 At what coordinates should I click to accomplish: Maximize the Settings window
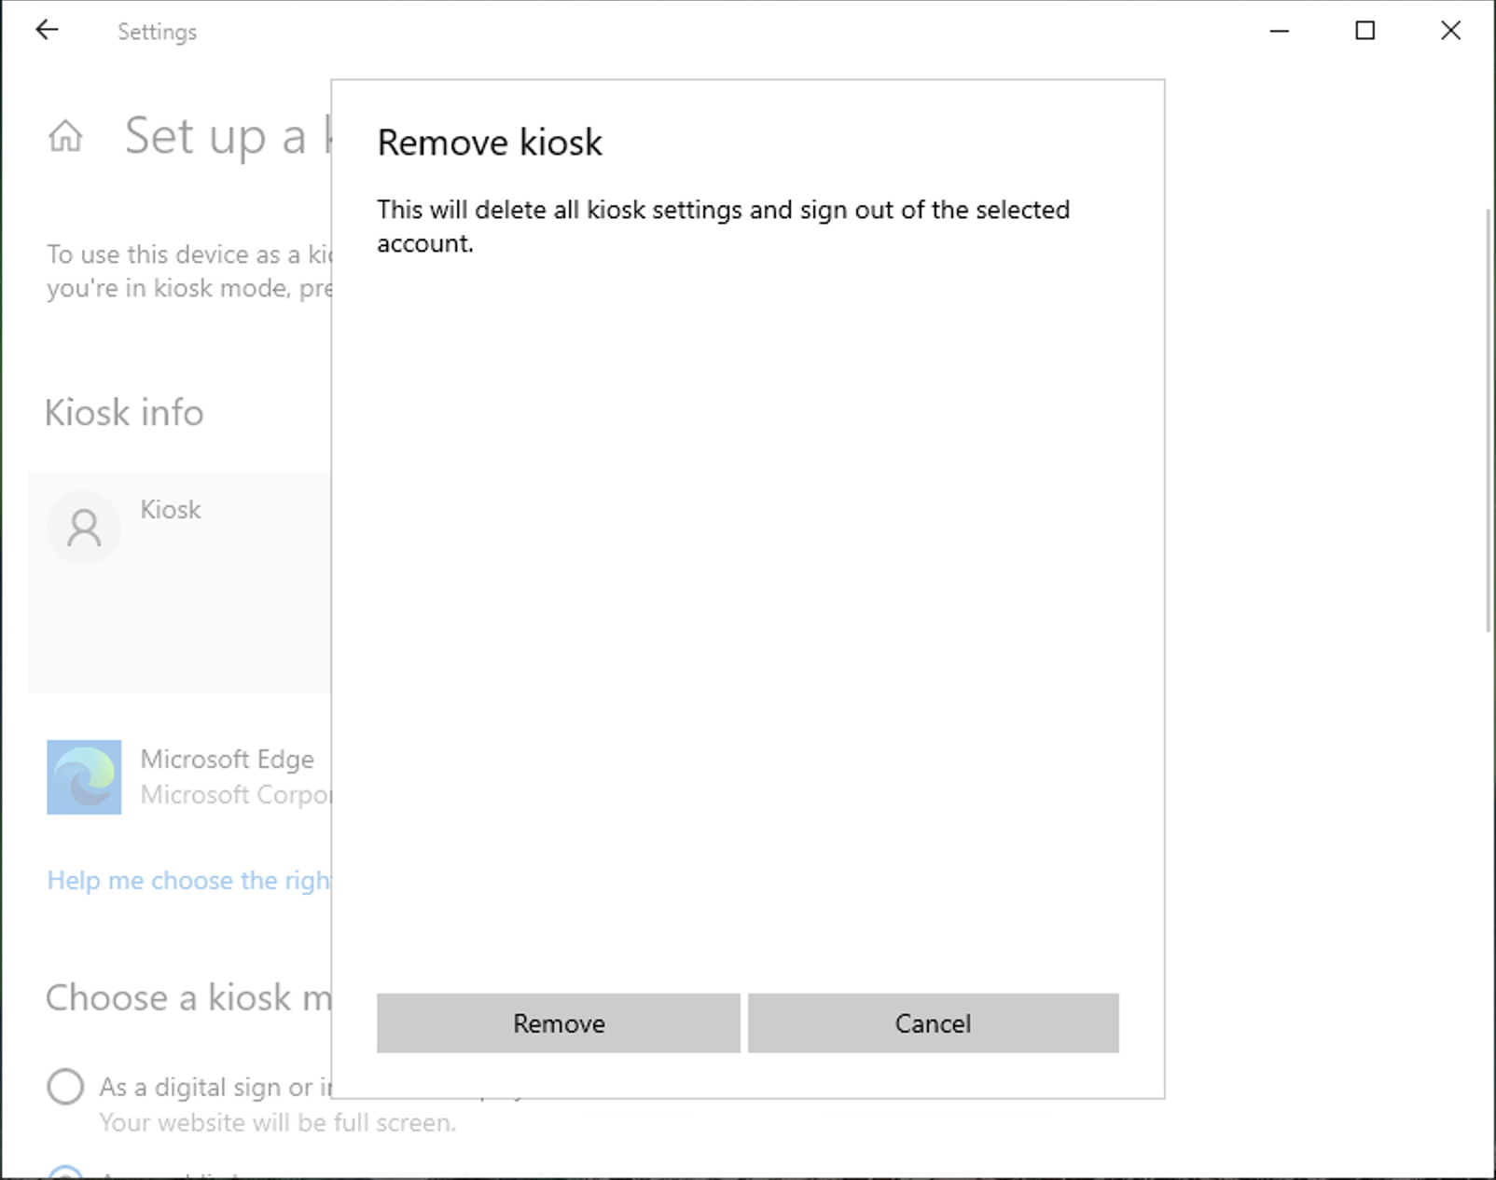point(1364,31)
